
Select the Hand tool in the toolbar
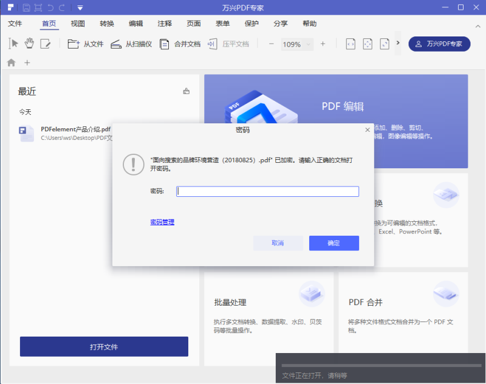[29, 44]
